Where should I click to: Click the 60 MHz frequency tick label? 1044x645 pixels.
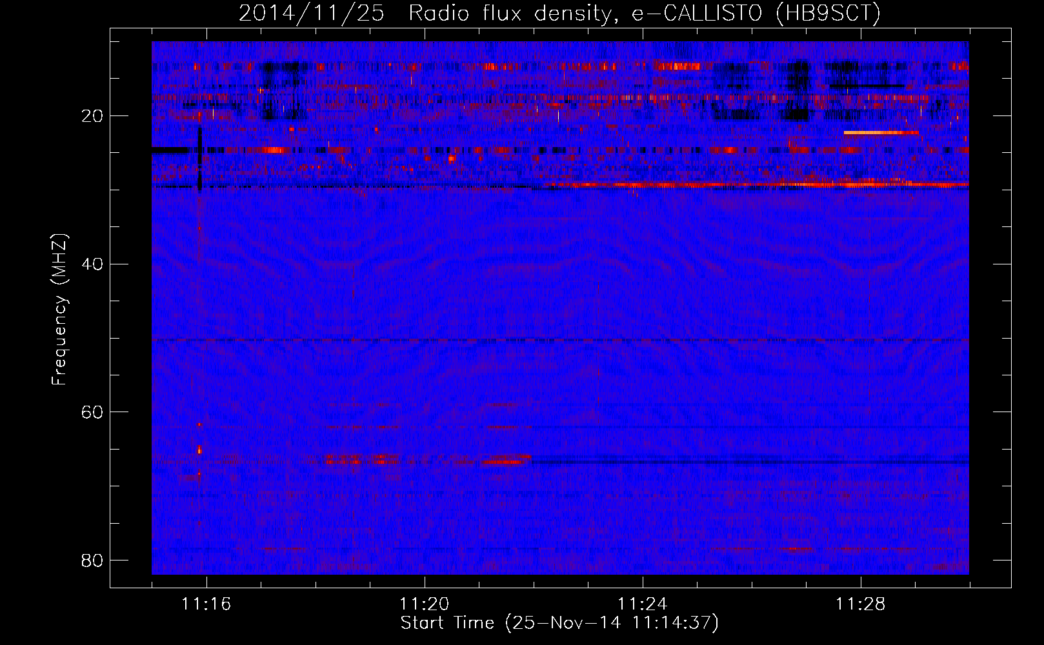[93, 412]
